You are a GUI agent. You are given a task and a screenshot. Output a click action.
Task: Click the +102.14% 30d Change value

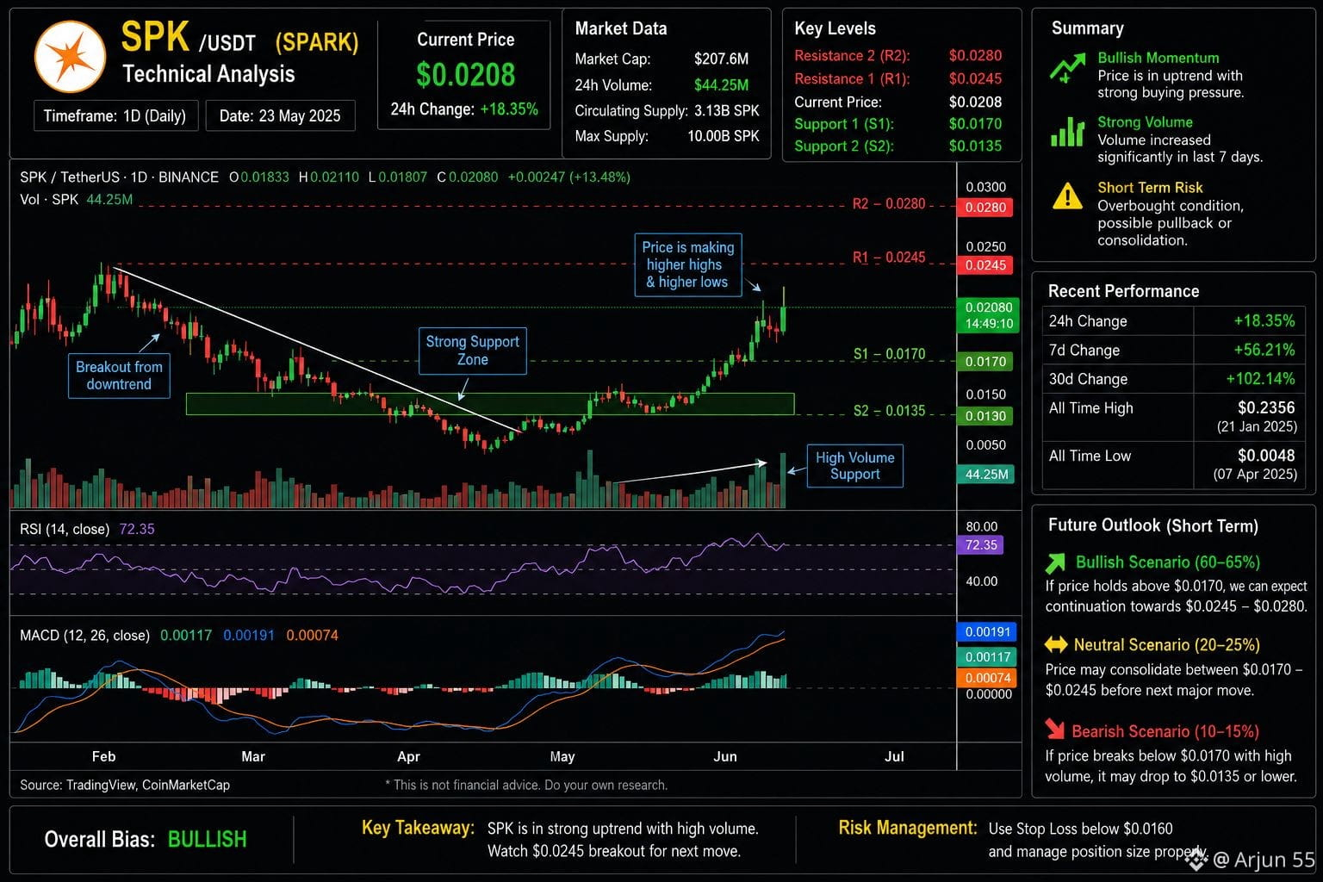click(x=1260, y=379)
